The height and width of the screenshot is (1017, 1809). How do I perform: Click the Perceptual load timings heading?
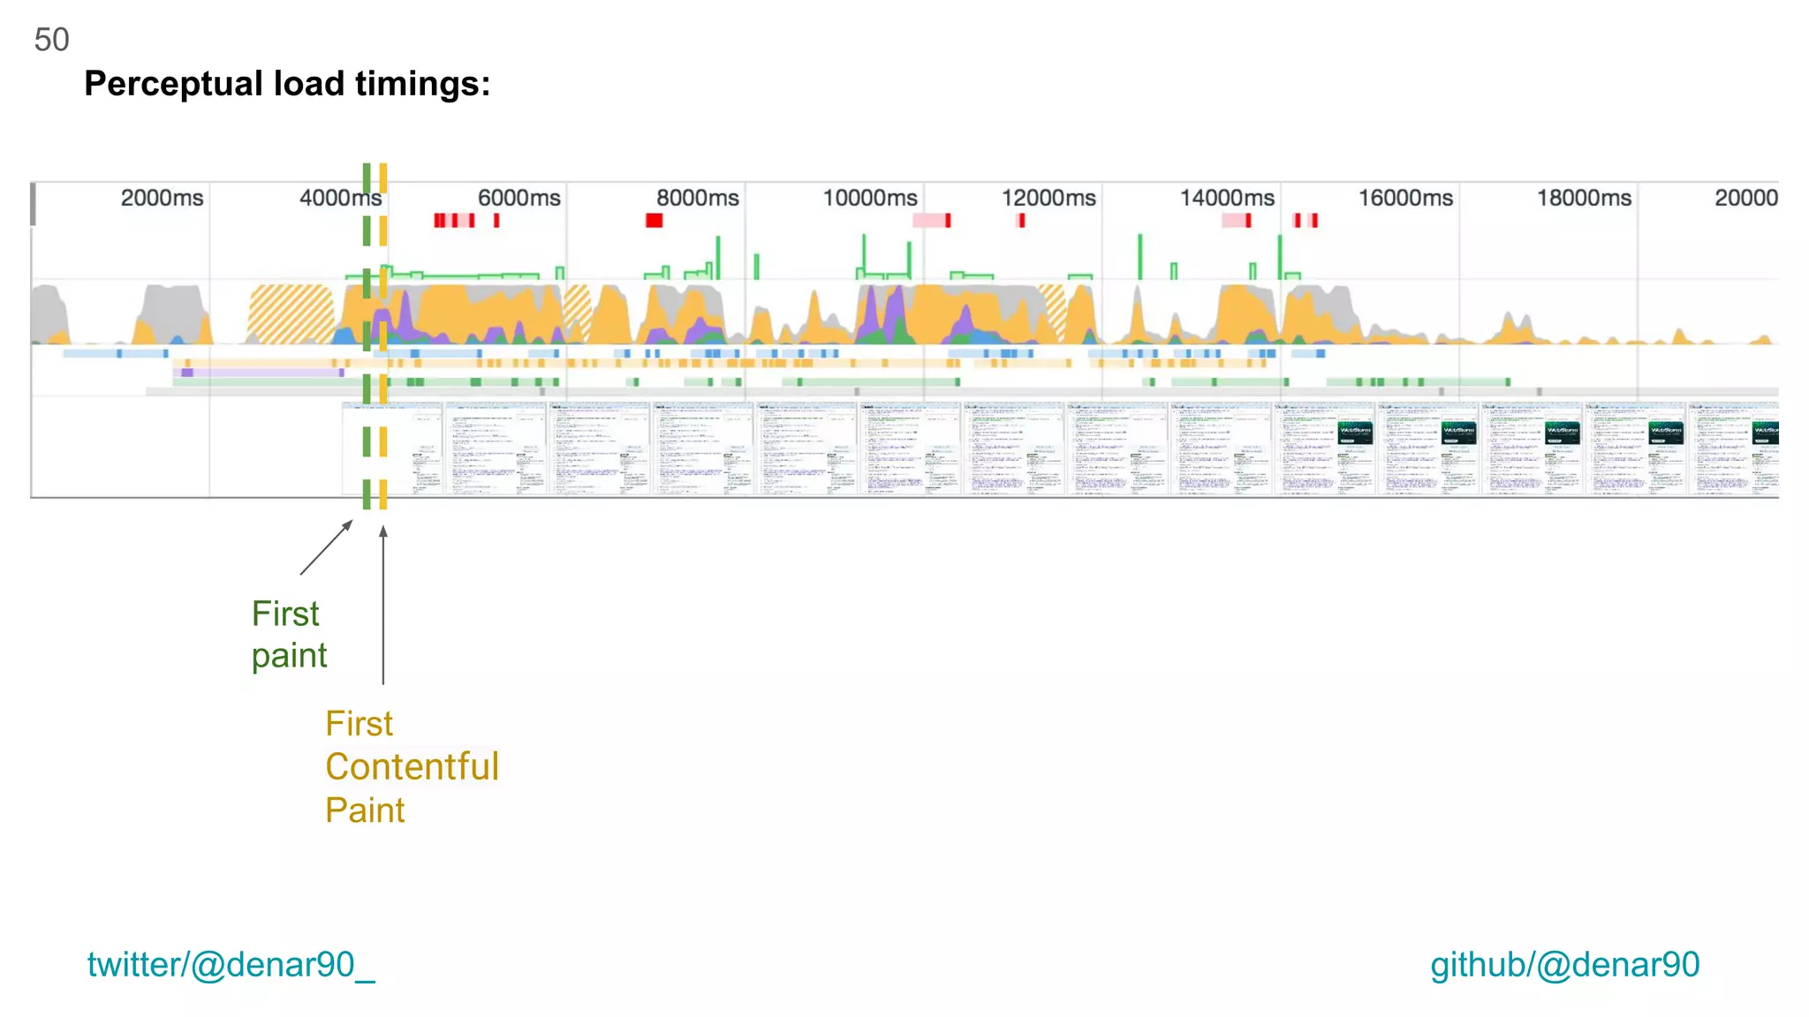click(287, 84)
